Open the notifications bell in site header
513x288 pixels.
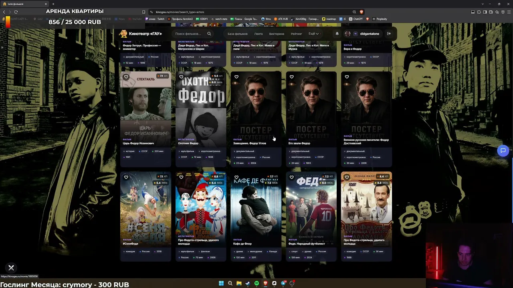[x=337, y=34]
